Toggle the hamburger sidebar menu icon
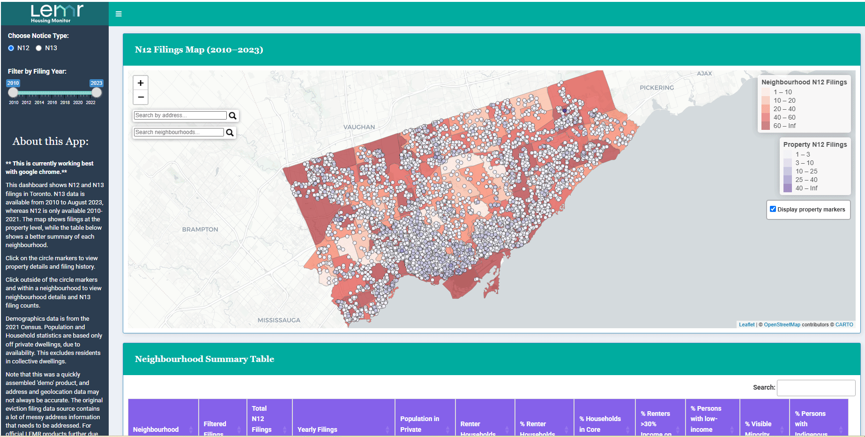 [119, 14]
